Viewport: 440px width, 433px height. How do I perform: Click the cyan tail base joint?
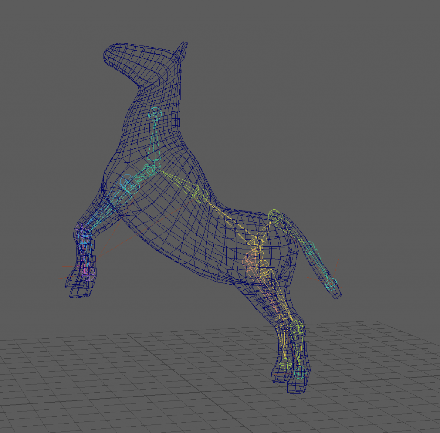309,248
